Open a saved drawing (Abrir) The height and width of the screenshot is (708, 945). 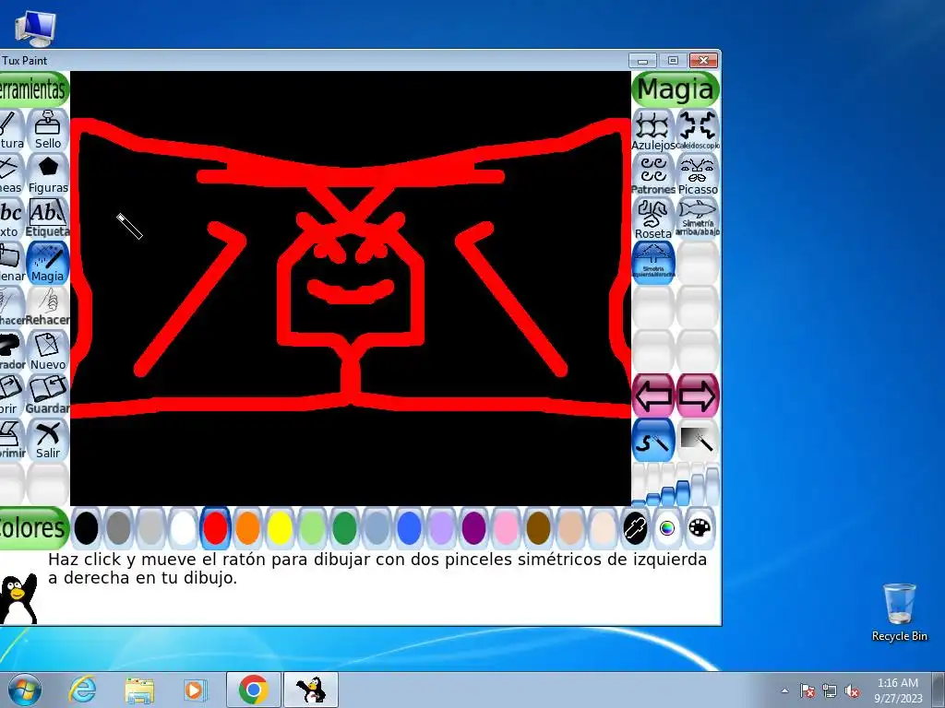click(11, 395)
